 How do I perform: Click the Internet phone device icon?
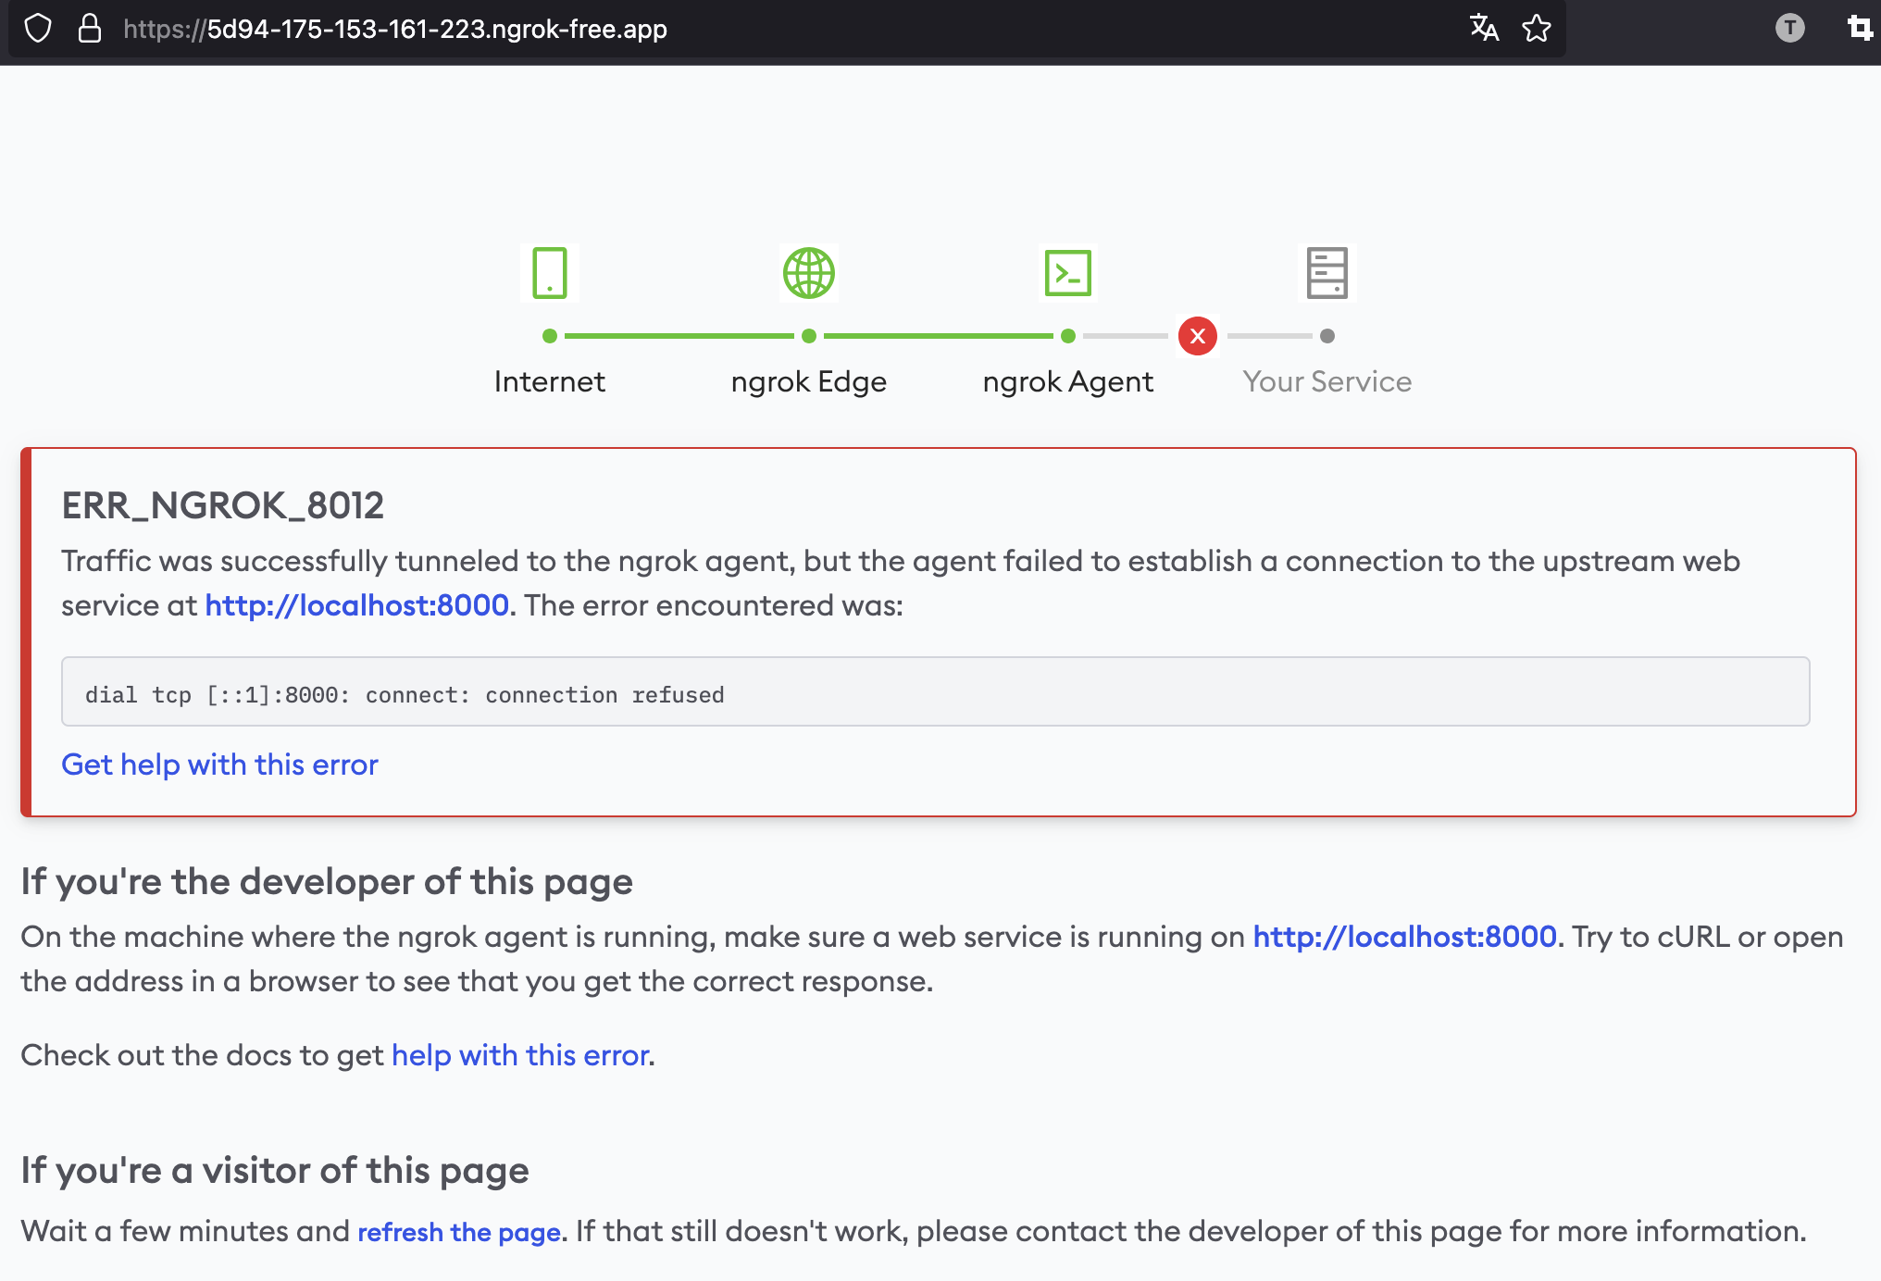pyautogui.click(x=549, y=273)
